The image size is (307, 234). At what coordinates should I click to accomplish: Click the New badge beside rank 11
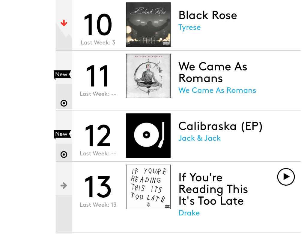point(62,74)
